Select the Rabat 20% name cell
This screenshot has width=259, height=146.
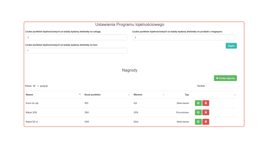31,112
